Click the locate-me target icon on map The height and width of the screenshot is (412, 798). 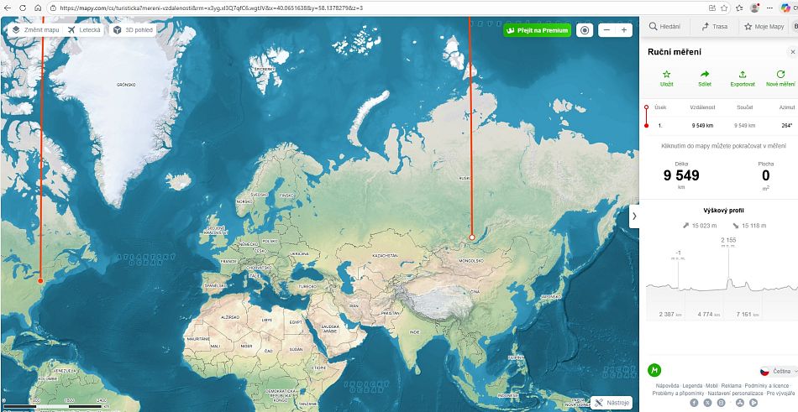pos(585,30)
